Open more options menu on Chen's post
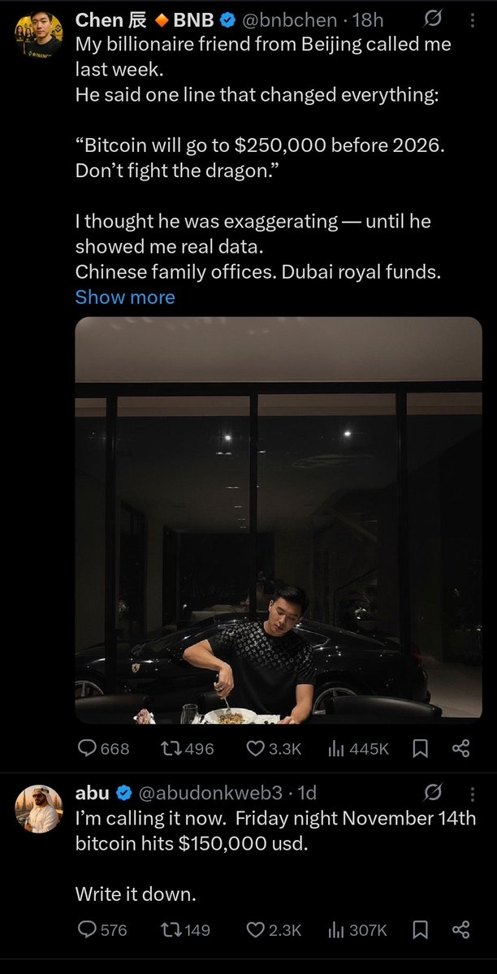 (472, 20)
